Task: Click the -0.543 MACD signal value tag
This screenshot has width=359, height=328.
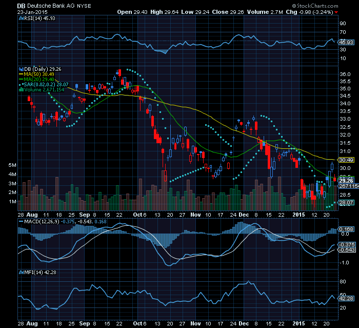Action: click(x=347, y=249)
